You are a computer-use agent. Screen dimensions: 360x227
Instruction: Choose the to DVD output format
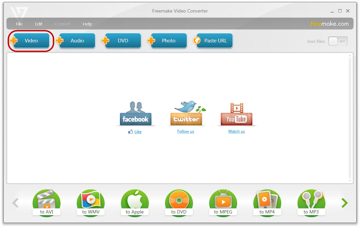pyautogui.click(x=179, y=203)
